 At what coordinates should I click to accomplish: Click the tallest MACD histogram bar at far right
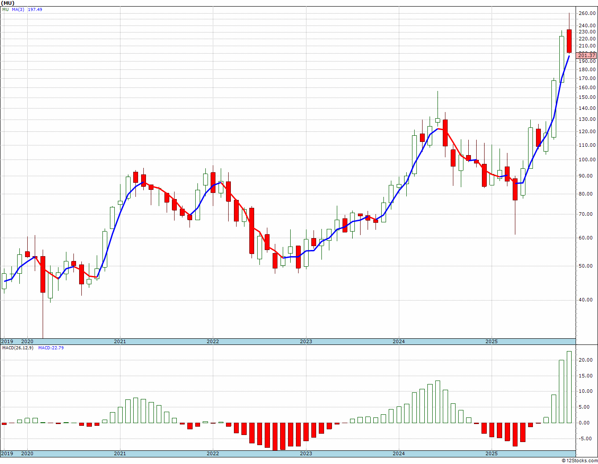[569, 387]
